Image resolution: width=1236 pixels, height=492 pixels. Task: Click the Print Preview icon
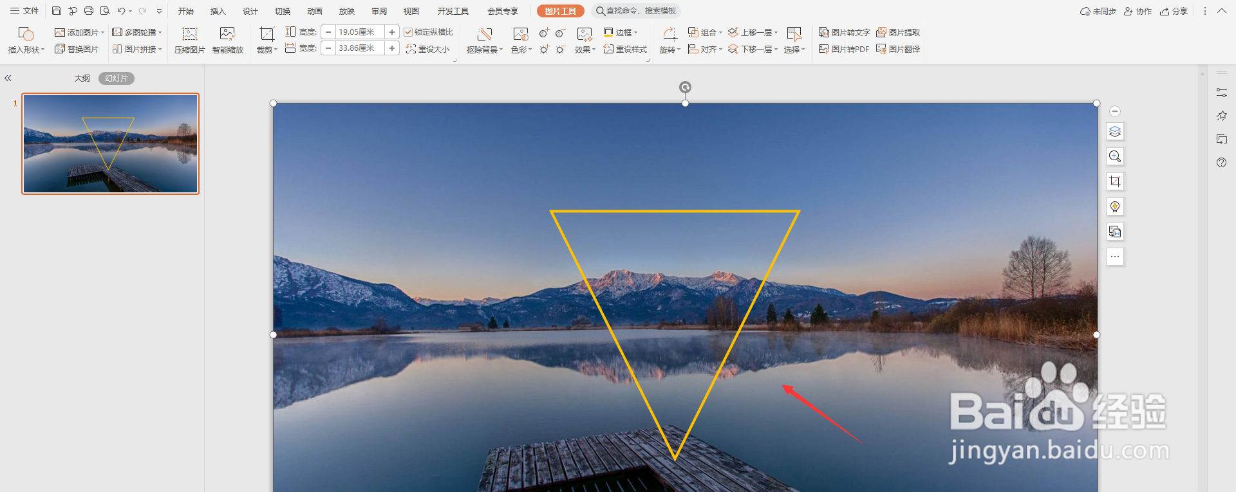pos(105,11)
